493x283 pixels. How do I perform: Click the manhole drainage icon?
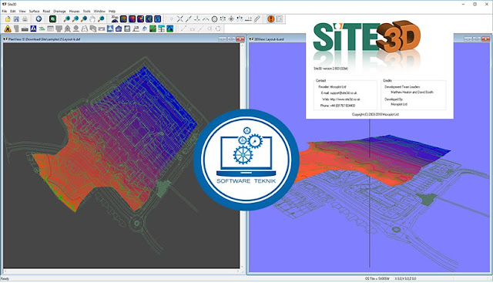pyautogui.click(x=75, y=29)
